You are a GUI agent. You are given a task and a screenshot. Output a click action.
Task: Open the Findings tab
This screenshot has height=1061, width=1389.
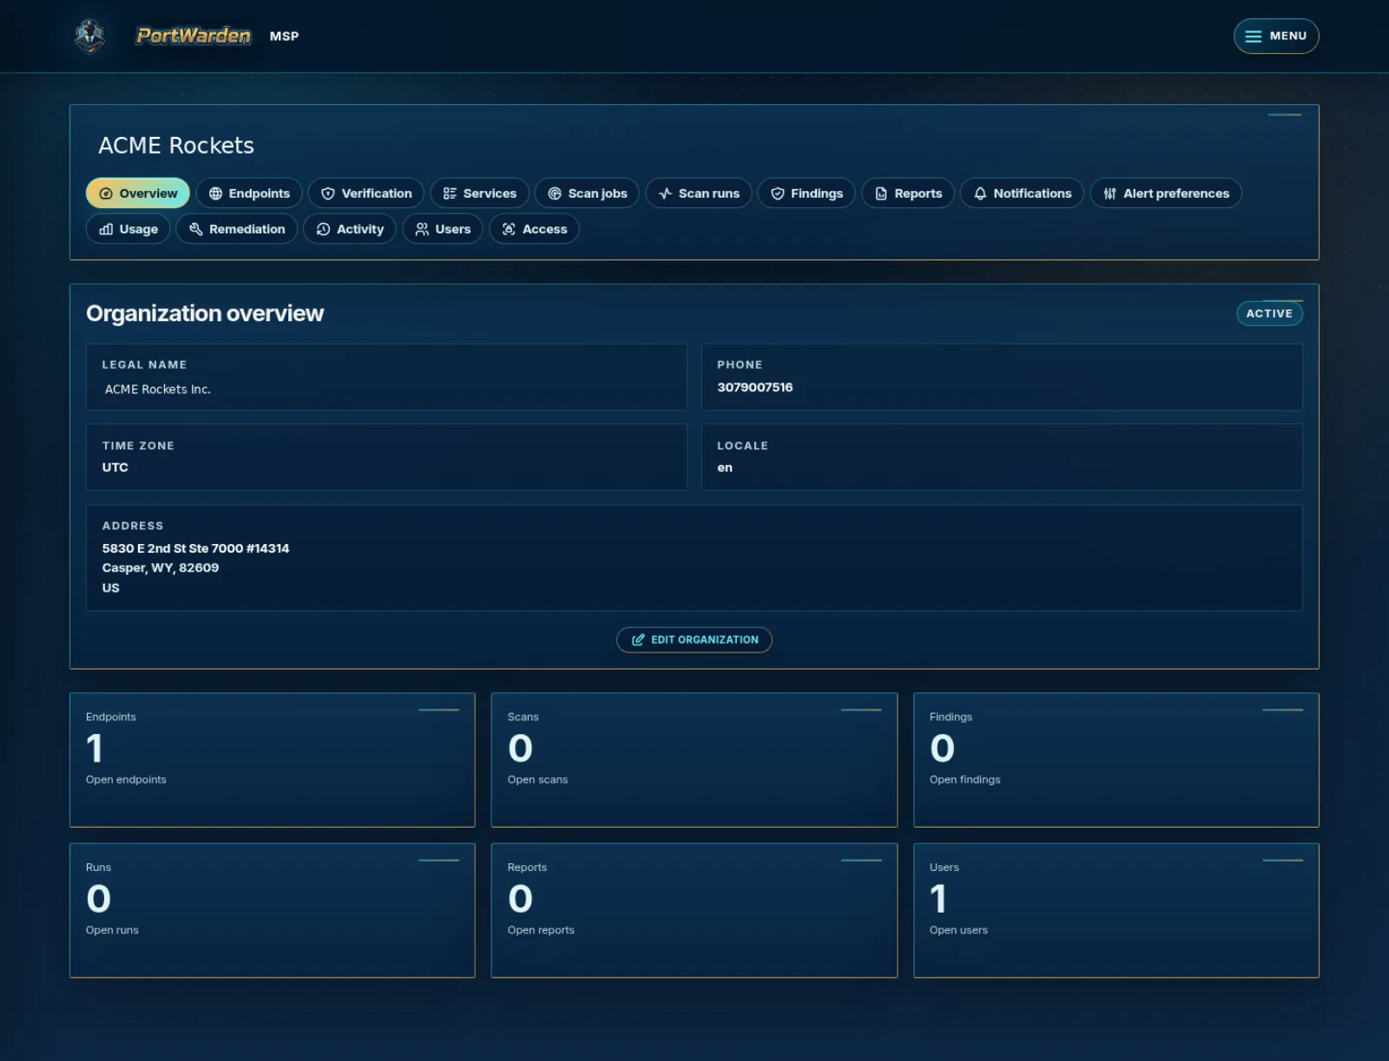tap(806, 193)
